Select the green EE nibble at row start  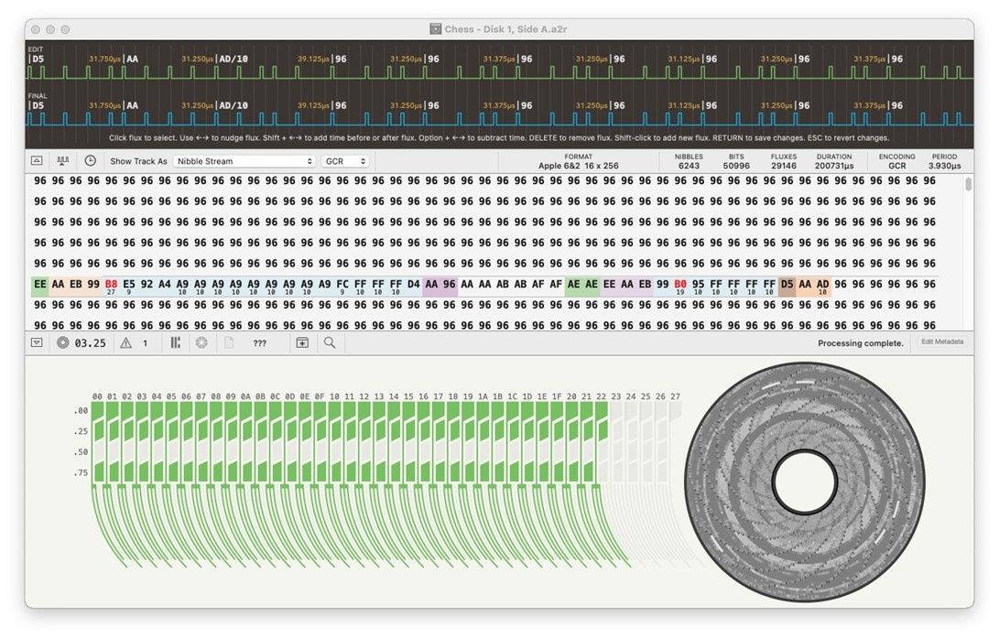(x=40, y=284)
